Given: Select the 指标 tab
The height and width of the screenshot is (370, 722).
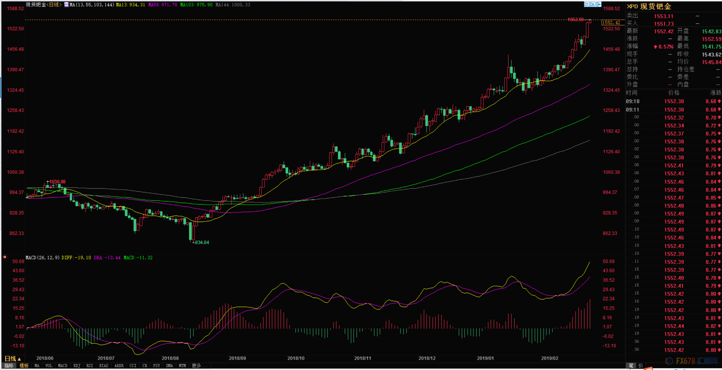Looking at the screenshot, I should pyautogui.click(x=9, y=365).
